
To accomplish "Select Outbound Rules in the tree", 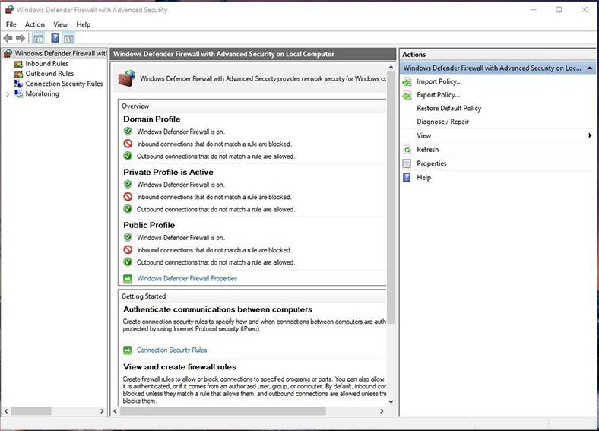I will [49, 74].
